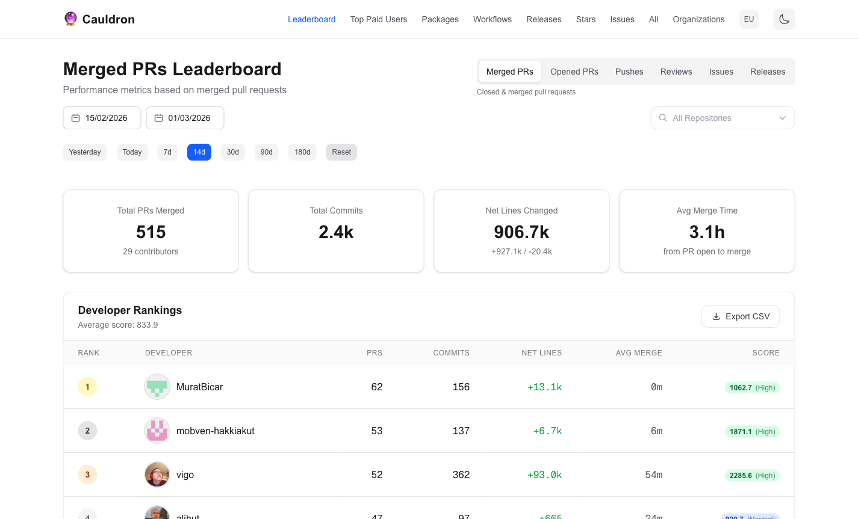The image size is (858, 519).
Task: Click the EU locale button
Action: tap(748, 19)
